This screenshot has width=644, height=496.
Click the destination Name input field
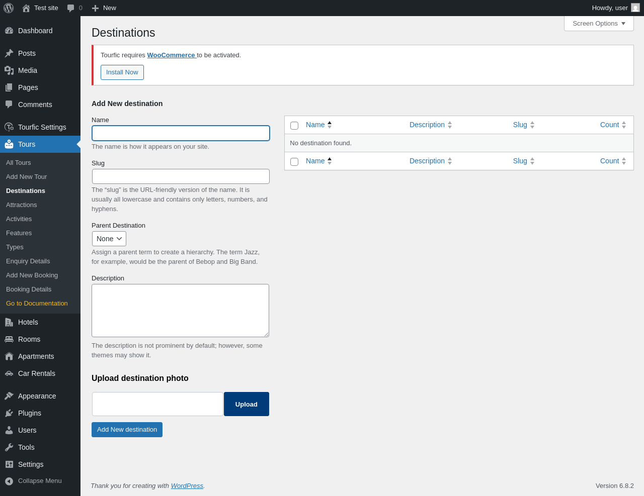click(181, 133)
